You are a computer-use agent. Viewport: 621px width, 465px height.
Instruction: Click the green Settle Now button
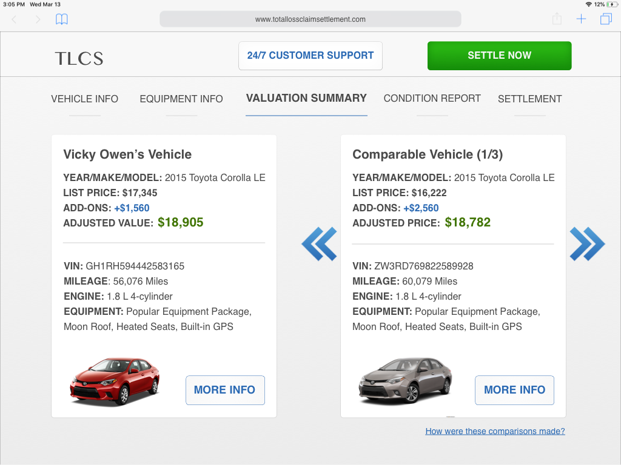pos(500,56)
